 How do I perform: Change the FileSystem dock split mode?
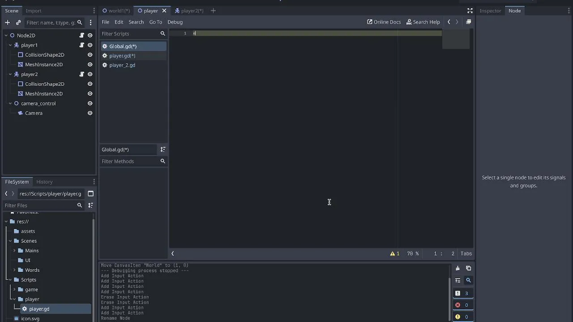coord(90,194)
